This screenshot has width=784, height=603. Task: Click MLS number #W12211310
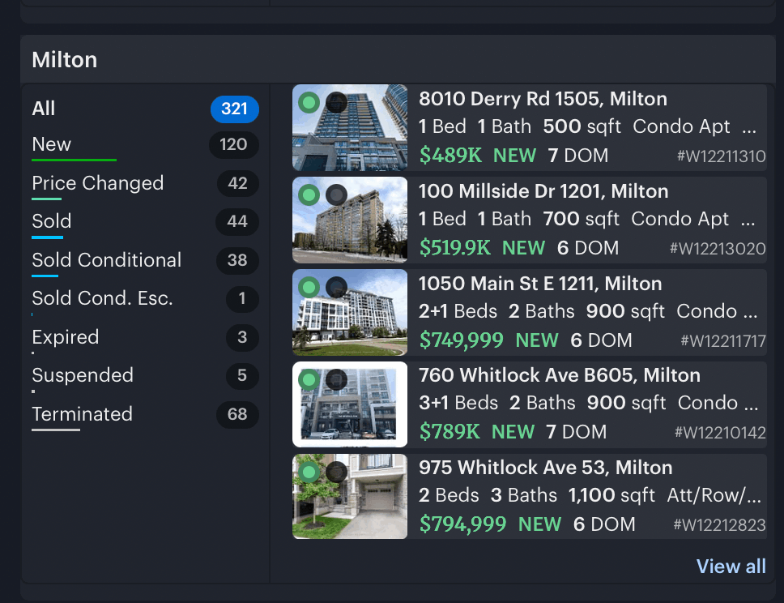coord(721,156)
